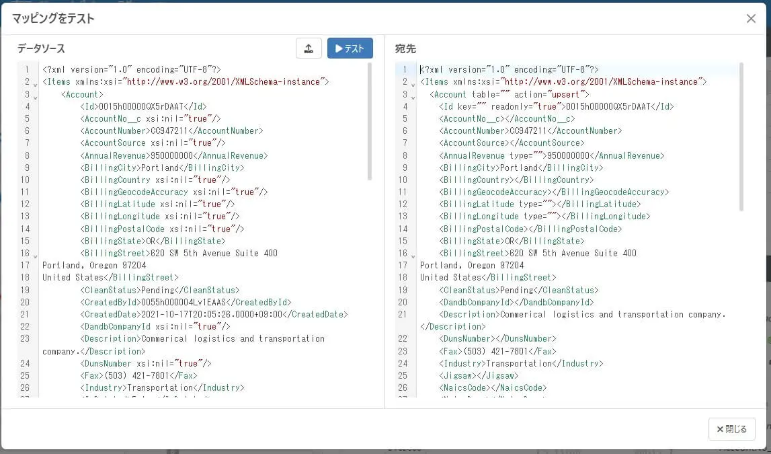771x454 pixels.
Task: Click the xml version line in data source
Action: click(x=132, y=70)
